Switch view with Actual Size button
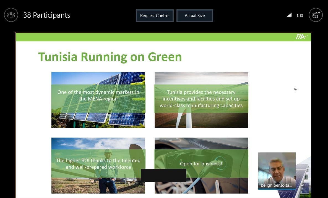 pyautogui.click(x=195, y=16)
